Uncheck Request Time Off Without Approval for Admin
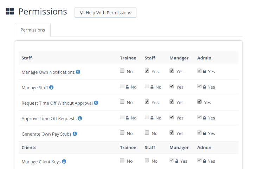The width and height of the screenshot is (253, 169). pos(200,102)
